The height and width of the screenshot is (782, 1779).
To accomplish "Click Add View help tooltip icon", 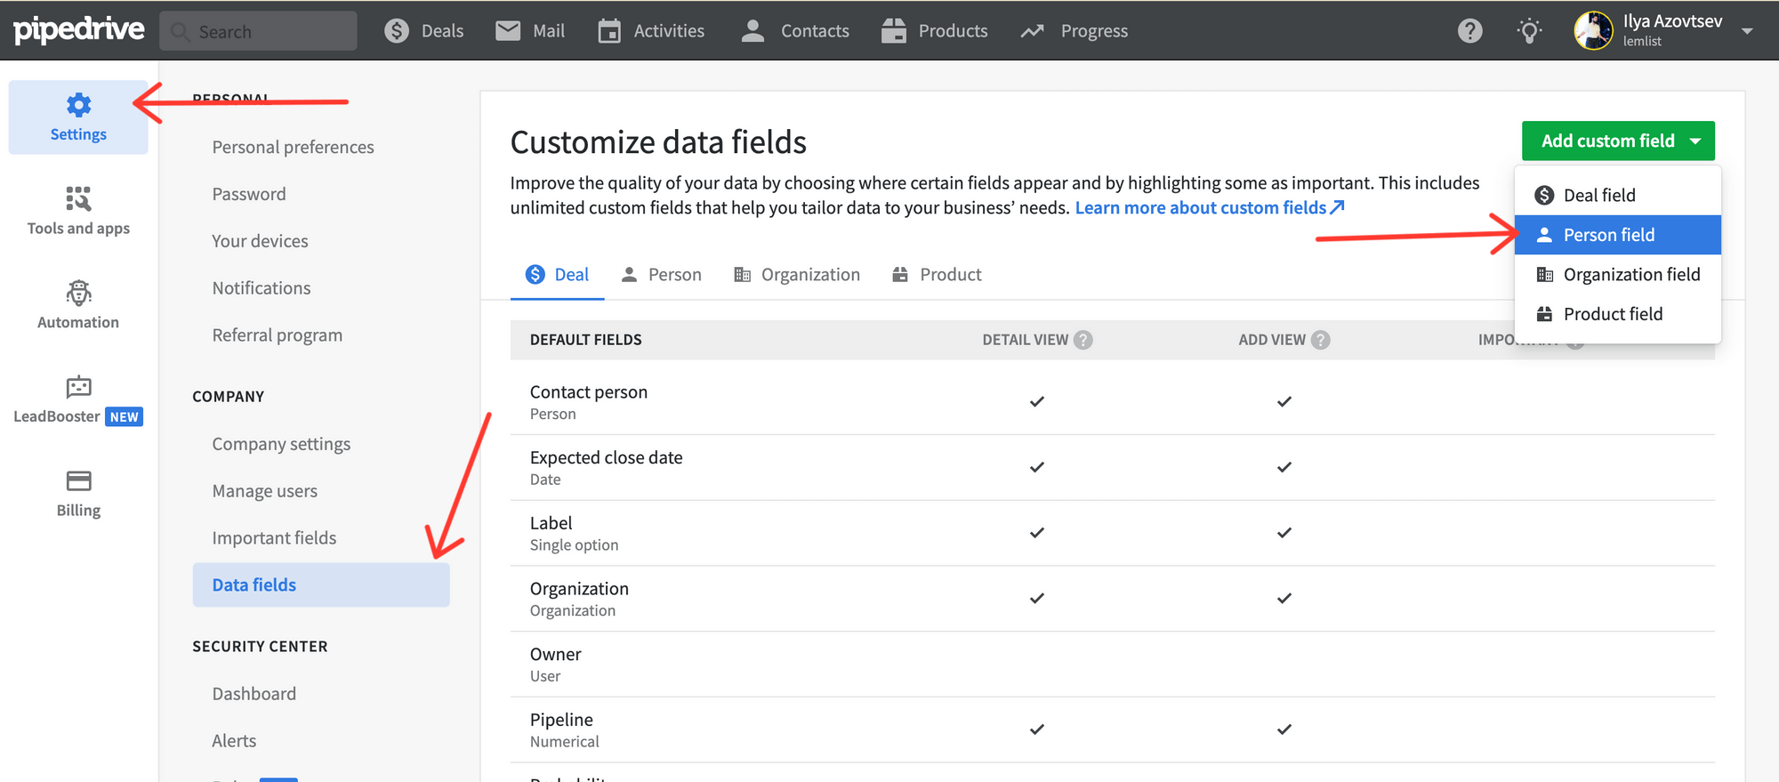I will point(1321,340).
